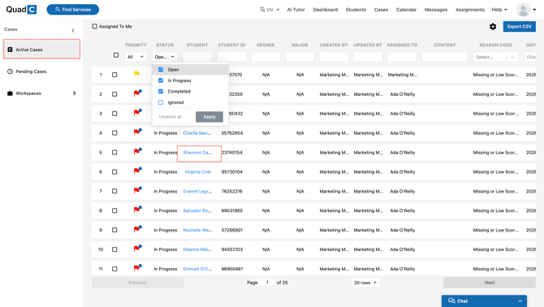Click Unselect all in status filter
This screenshot has height=307, width=544.
170,117
